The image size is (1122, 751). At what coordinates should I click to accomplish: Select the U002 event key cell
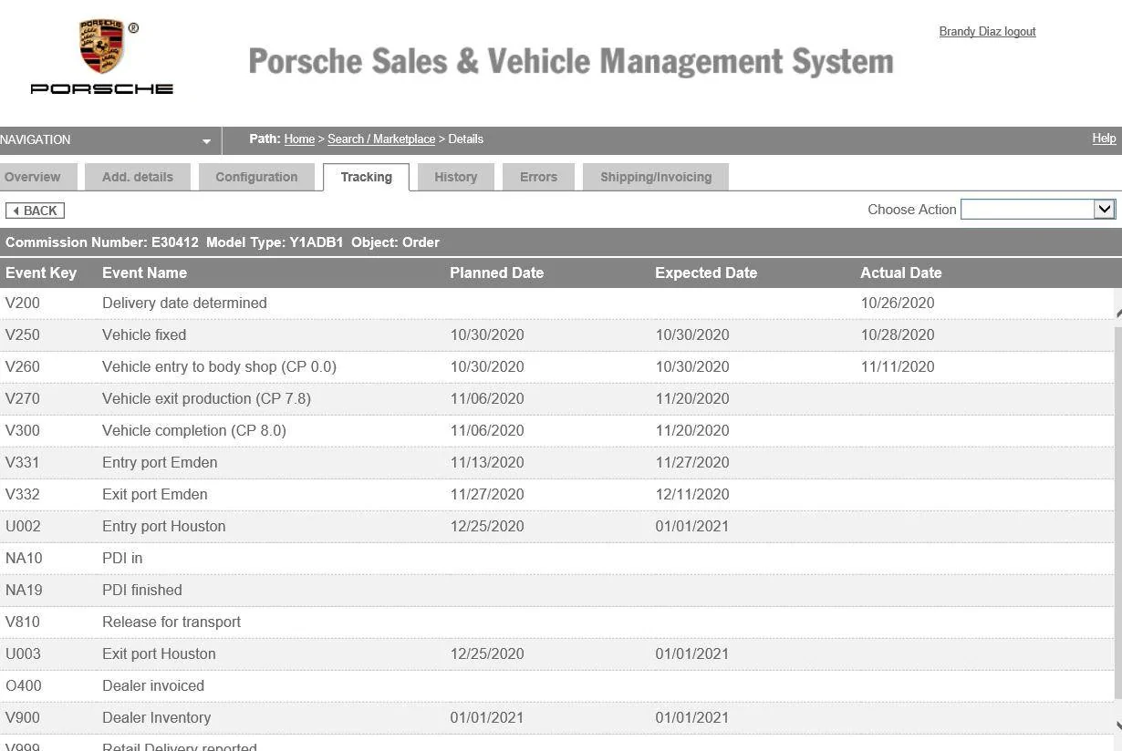pos(23,526)
